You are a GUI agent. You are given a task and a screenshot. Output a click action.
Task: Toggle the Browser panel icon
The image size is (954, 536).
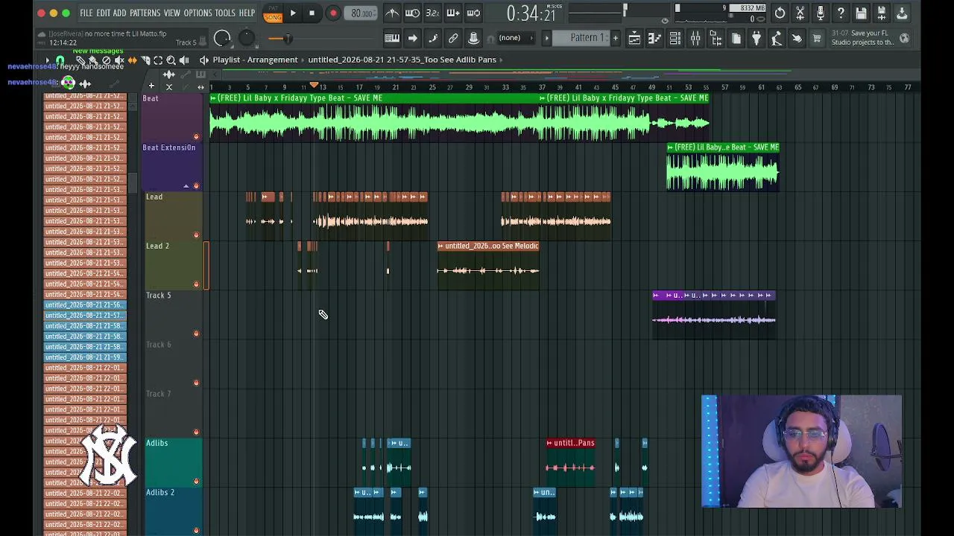pos(715,39)
